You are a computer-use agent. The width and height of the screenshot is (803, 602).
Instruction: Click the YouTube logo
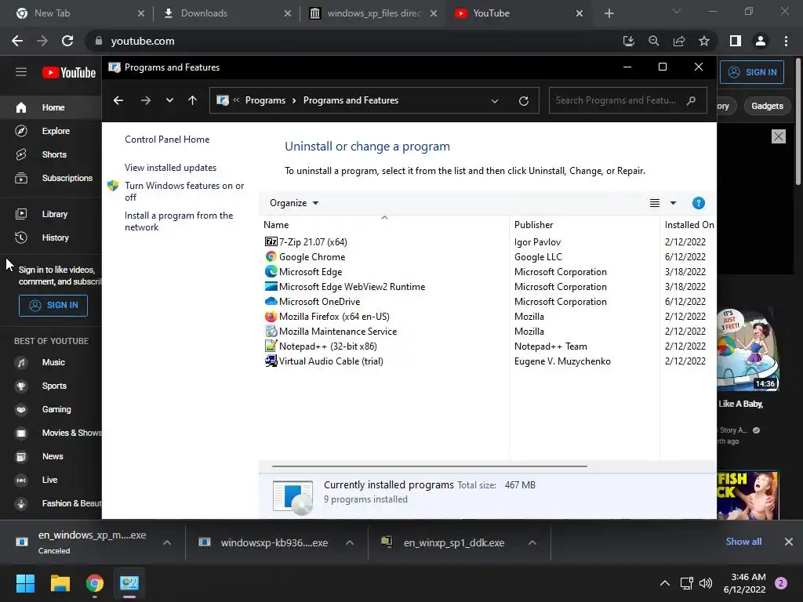(69, 73)
